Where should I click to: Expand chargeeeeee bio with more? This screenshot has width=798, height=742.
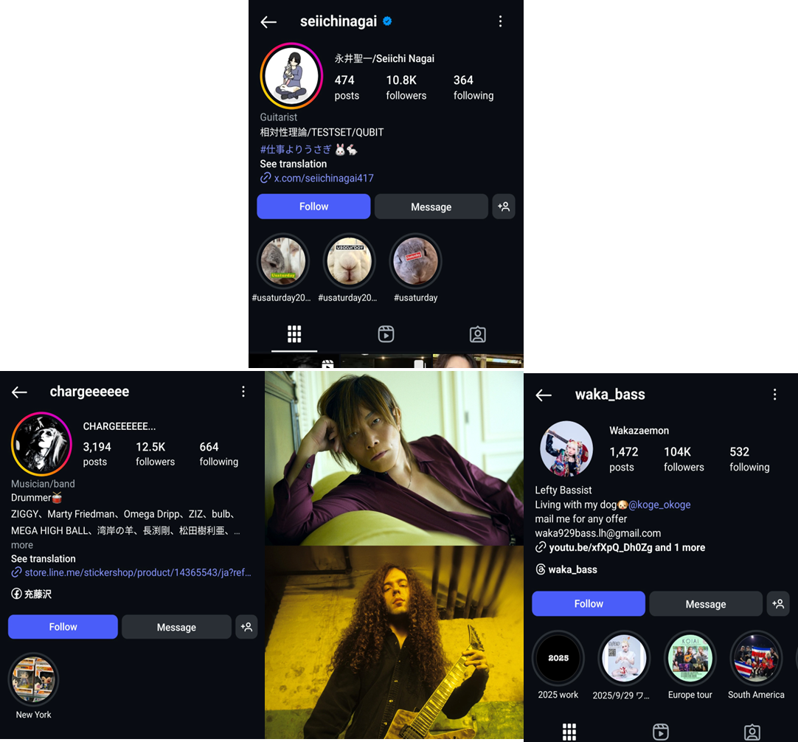point(22,545)
